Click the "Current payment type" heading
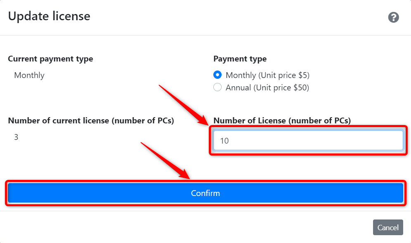 pos(50,59)
